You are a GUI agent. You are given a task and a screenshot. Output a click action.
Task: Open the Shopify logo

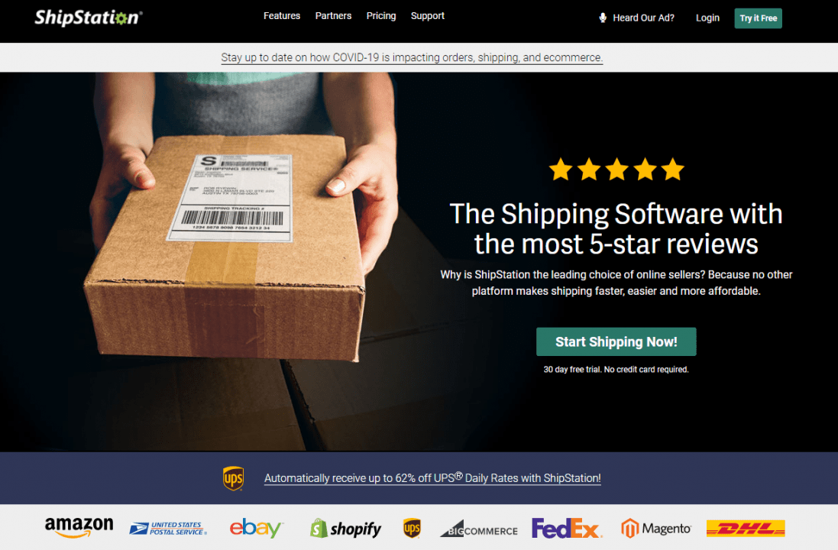point(346,529)
